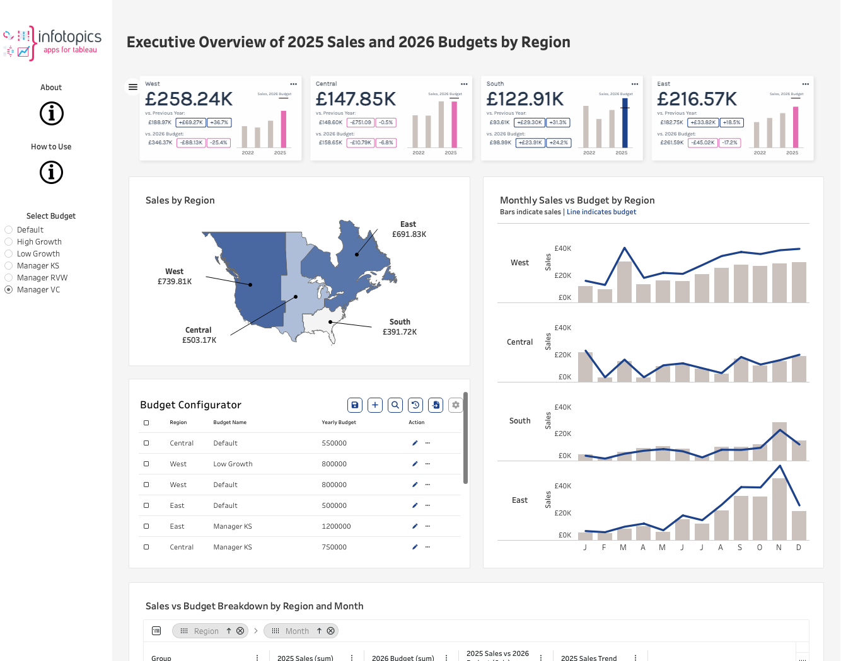Click the East -£45.02K budget variance badge
The height and width of the screenshot is (661, 841).
pyautogui.click(x=703, y=142)
